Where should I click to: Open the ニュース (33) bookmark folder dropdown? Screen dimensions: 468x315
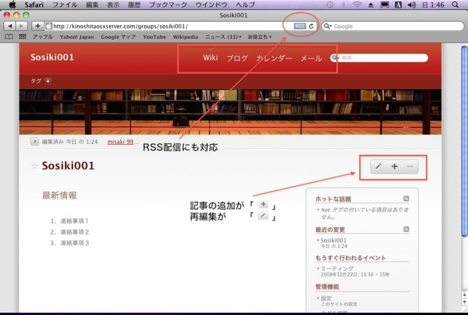(x=223, y=37)
